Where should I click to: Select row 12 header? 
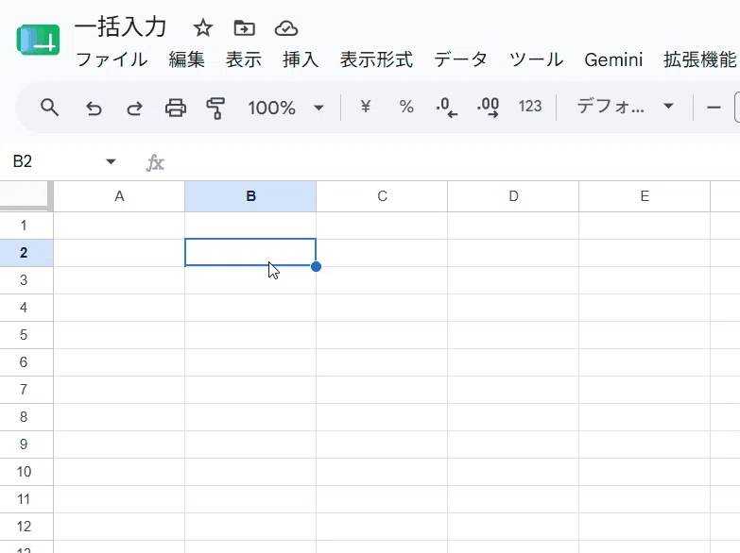point(26,527)
